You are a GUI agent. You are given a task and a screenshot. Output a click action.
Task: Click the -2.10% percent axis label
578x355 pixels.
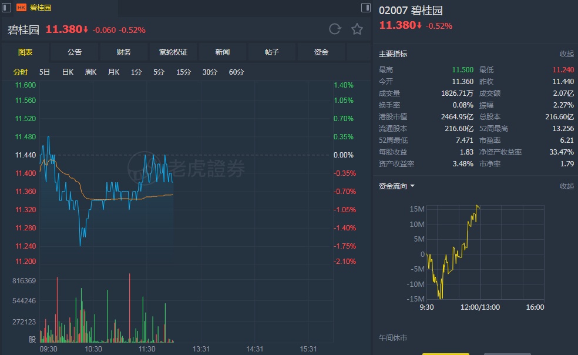click(345, 262)
